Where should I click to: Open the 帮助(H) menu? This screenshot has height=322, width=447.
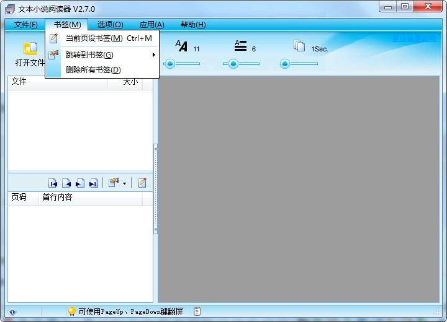[193, 25]
